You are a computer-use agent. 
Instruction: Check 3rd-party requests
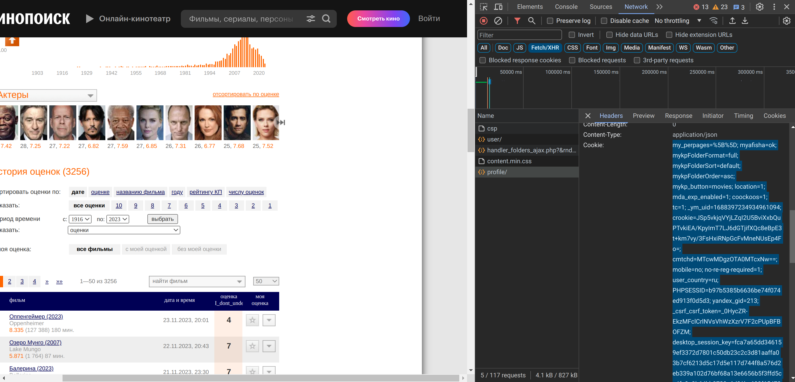pos(637,60)
